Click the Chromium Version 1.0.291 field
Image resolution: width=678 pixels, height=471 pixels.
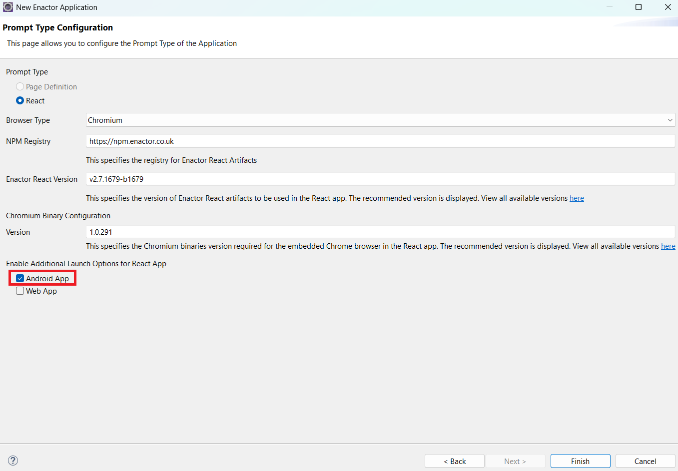click(380, 232)
